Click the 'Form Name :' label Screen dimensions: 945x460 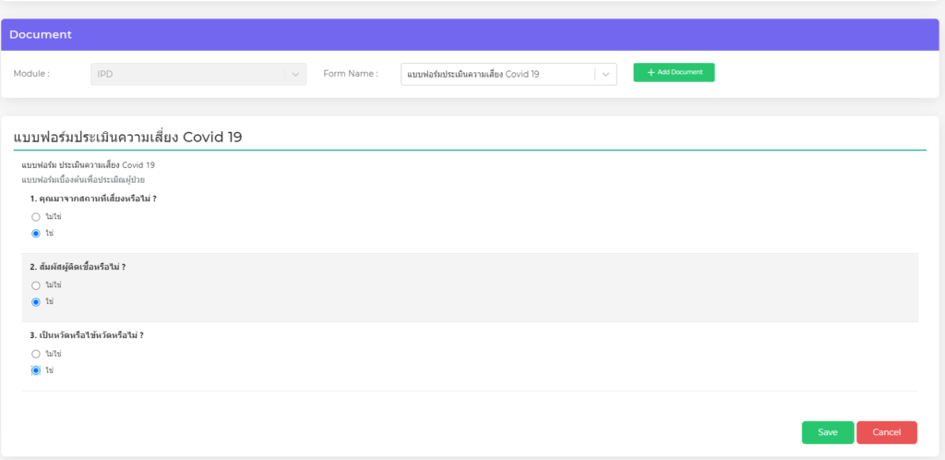click(351, 74)
